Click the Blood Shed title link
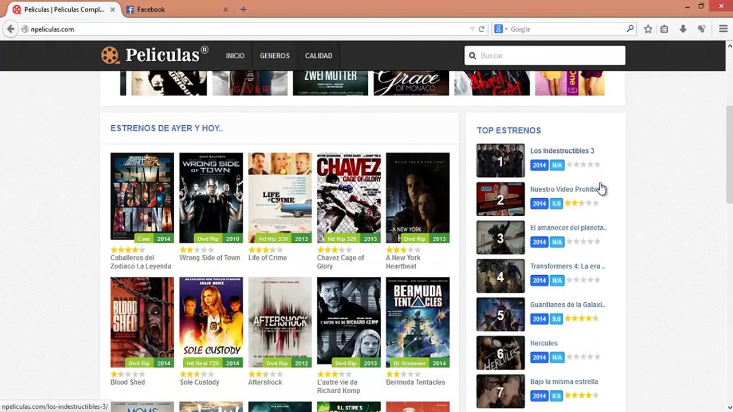 pyautogui.click(x=128, y=382)
